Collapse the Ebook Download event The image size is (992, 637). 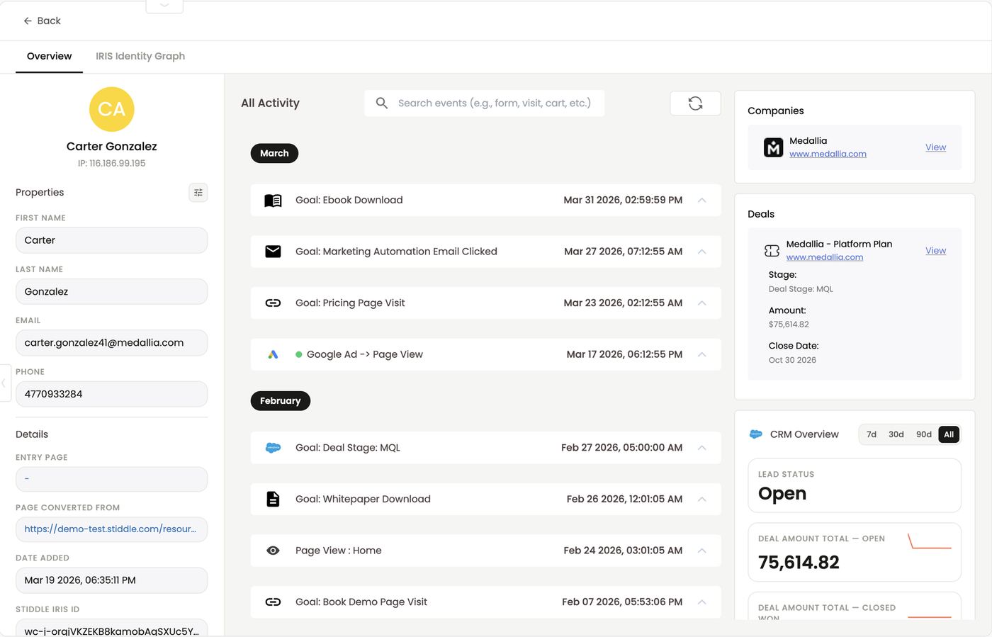point(701,201)
